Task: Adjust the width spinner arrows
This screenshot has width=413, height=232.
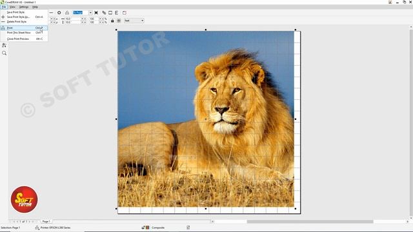Action: click(83, 19)
